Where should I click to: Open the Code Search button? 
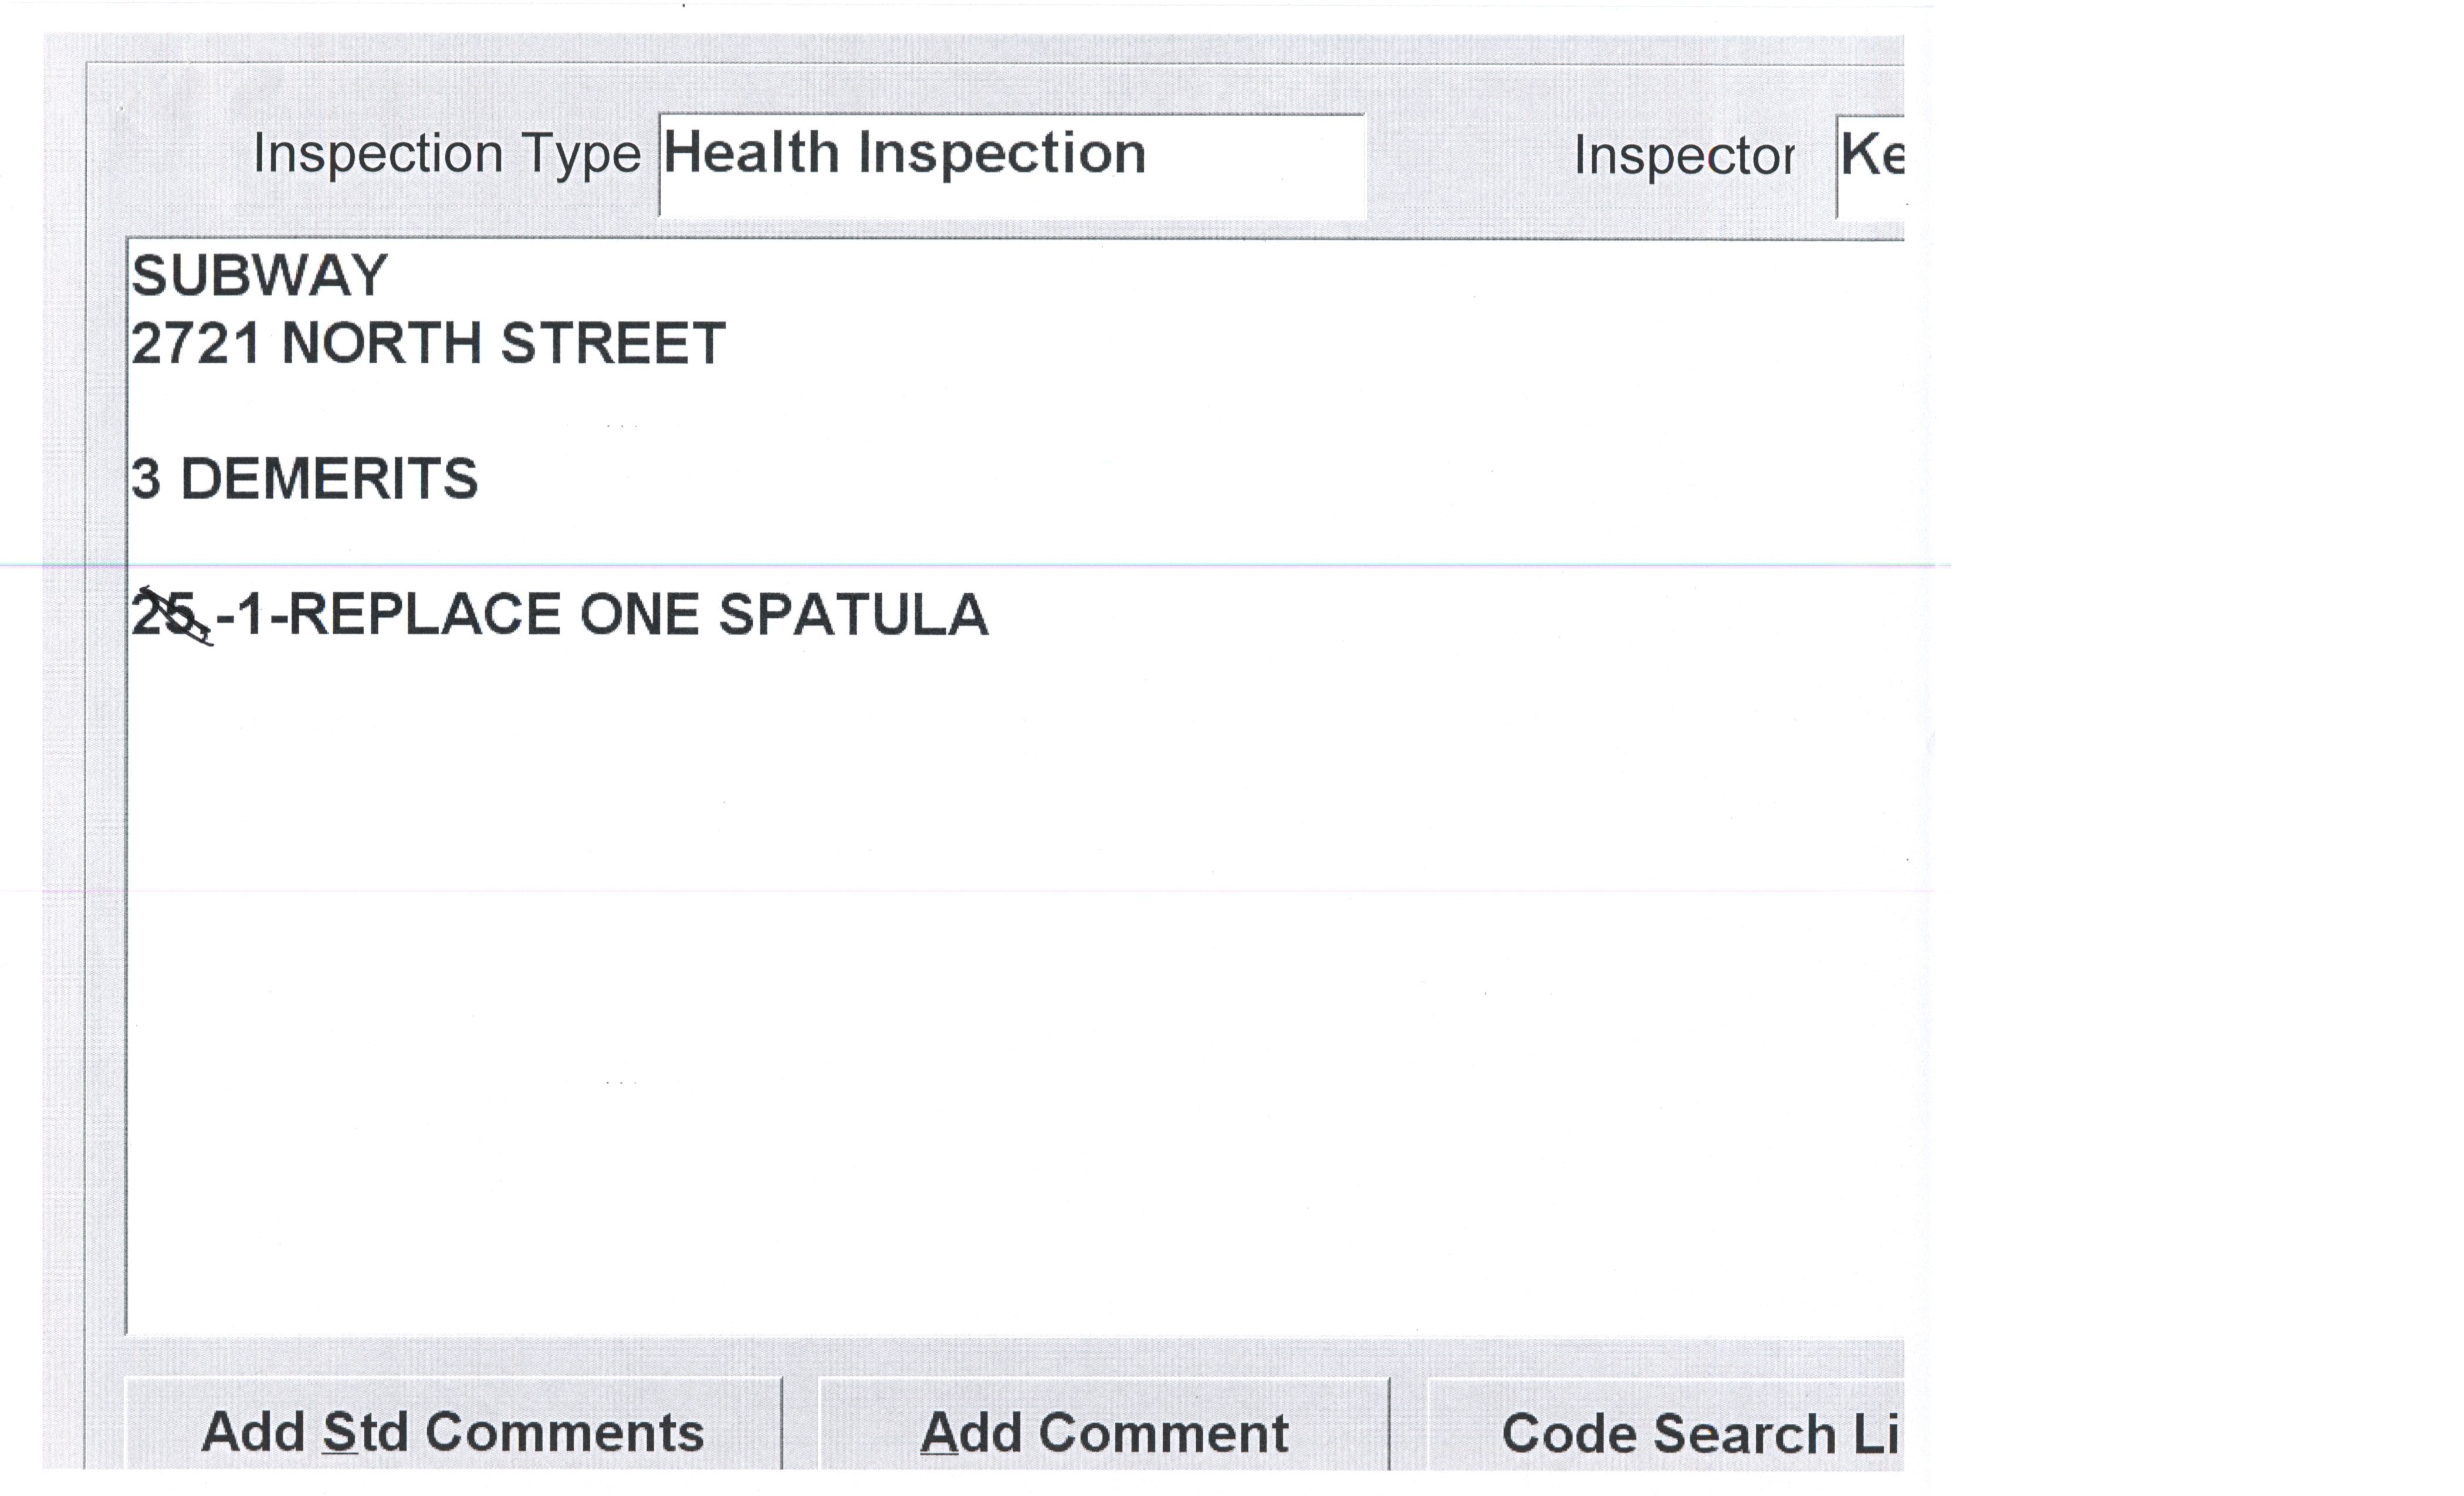click(1665, 1431)
